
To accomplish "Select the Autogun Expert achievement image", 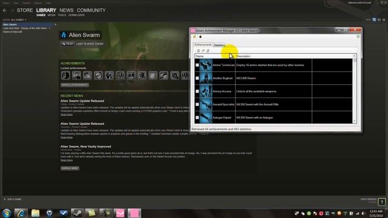I will 206,117.
